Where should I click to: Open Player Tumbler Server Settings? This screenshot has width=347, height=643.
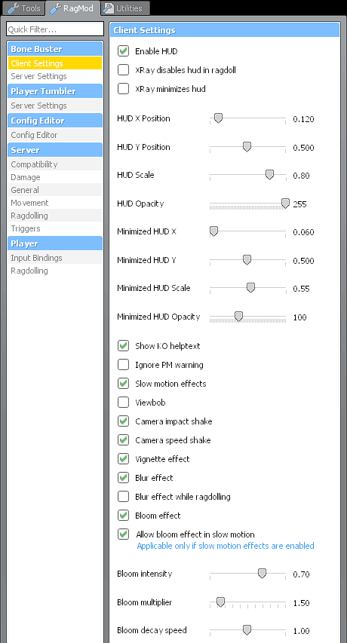pos(55,106)
